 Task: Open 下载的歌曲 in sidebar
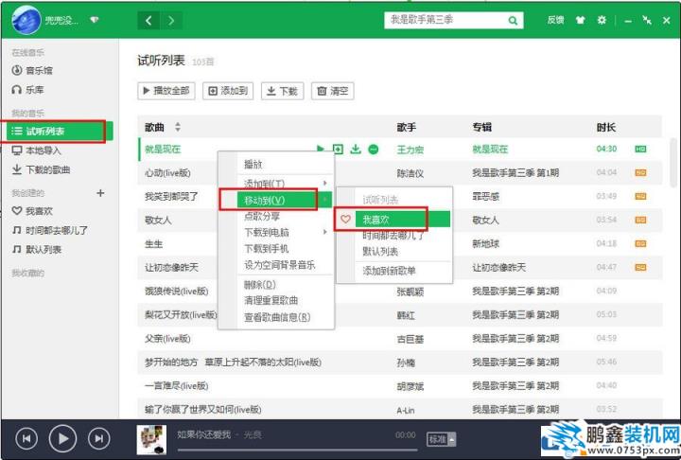(x=41, y=169)
